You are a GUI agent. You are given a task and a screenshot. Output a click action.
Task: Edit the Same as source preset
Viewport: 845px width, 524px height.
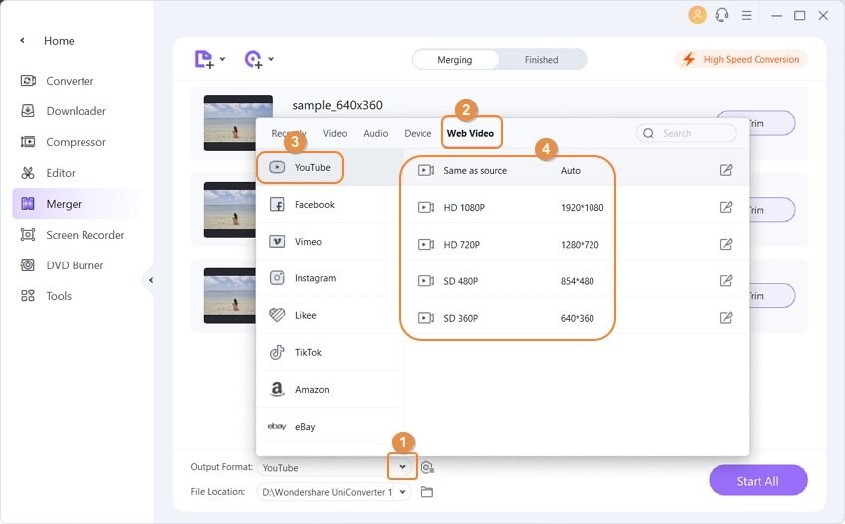tap(726, 170)
